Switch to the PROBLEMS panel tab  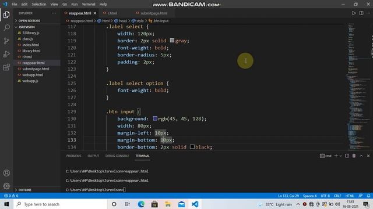click(x=73, y=156)
